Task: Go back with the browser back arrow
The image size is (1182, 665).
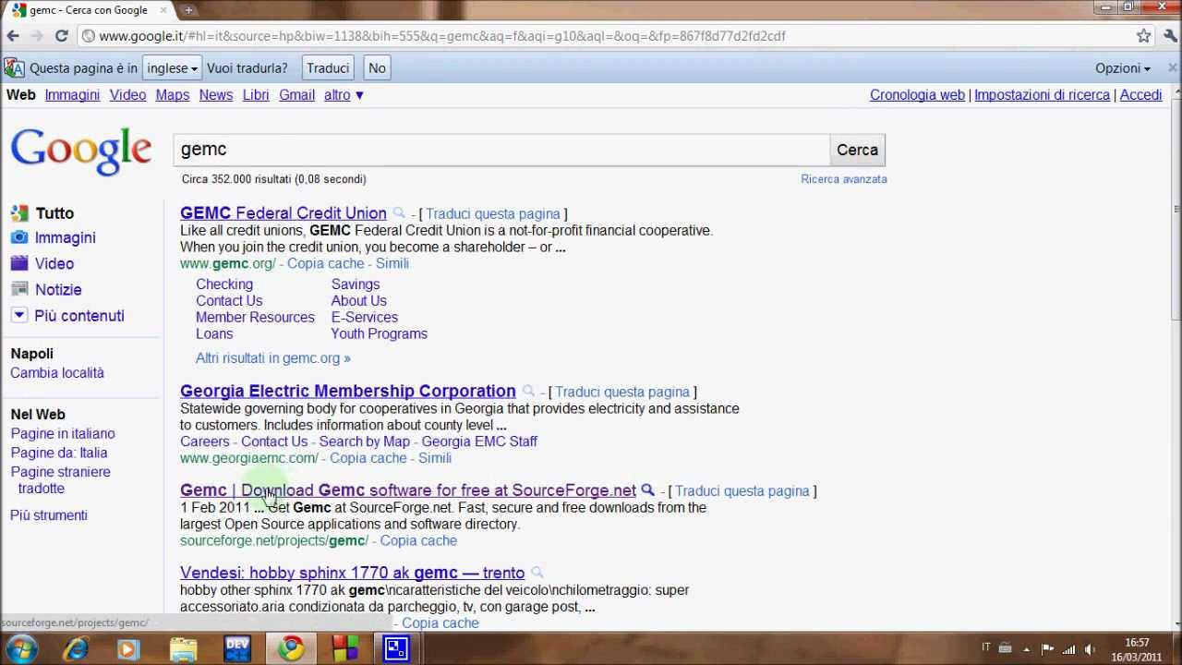Action: tap(13, 36)
